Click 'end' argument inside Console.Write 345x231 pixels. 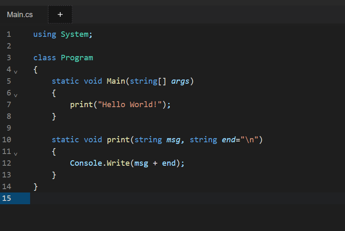[169, 163]
